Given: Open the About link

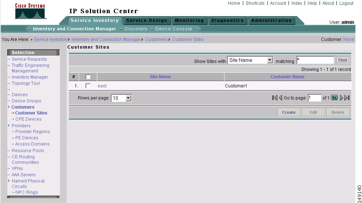Looking at the screenshot, I should click(328, 3).
